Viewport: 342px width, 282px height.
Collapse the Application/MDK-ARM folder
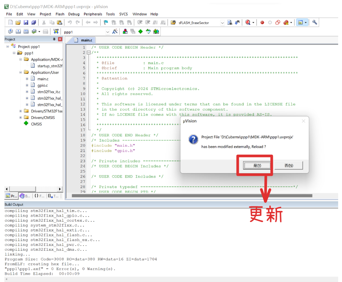click(x=20, y=60)
